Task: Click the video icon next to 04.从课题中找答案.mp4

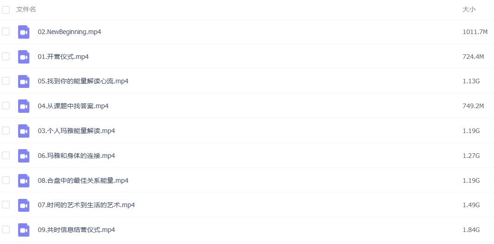Action: [24, 106]
